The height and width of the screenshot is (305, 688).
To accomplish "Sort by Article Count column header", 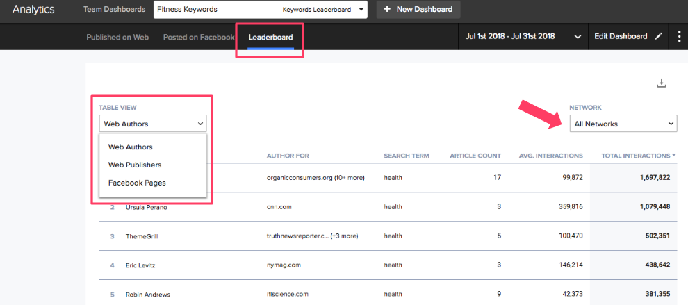I will click(x=475, y=156).
